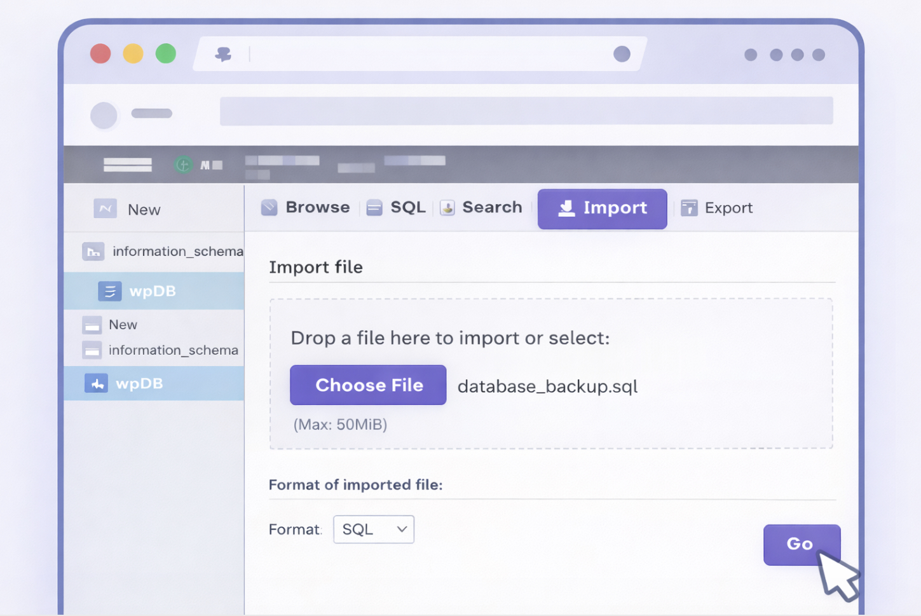The height and width of the screenshot is (616, 921).
Task: Switch to the Browse tab
Action: click(317, 207)
